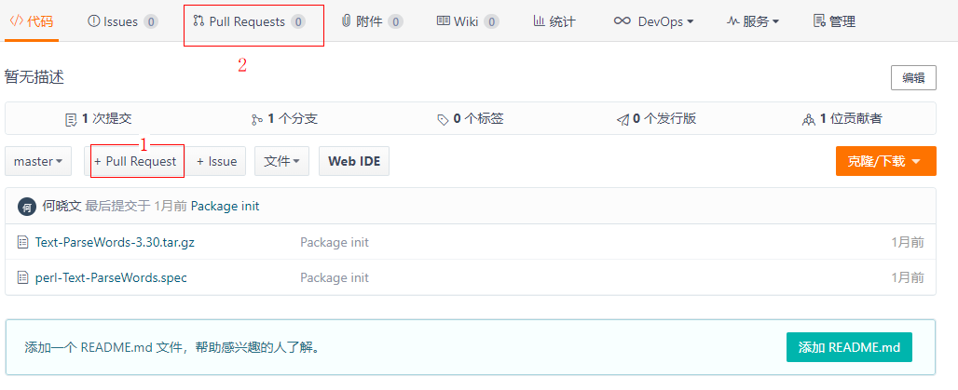Image resolution: width=958 pixels, height=390 pixels.
Task: Switch to the Issues tab
Action: (122, 21)
